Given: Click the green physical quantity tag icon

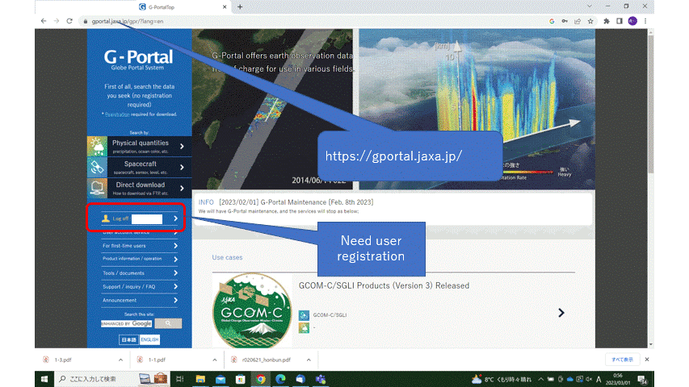Looking at the screenshot, I should click(x=304, y=327).
